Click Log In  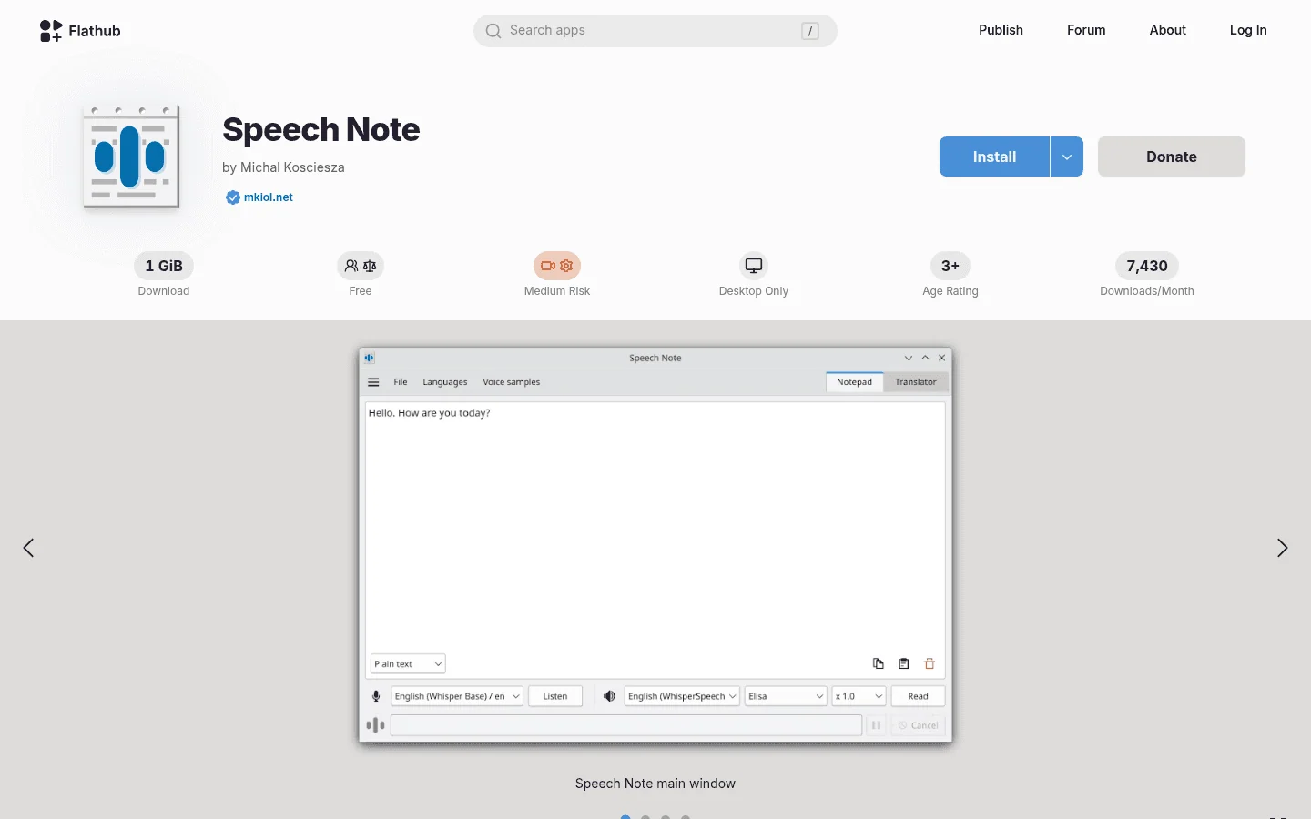click(1248, 30)
